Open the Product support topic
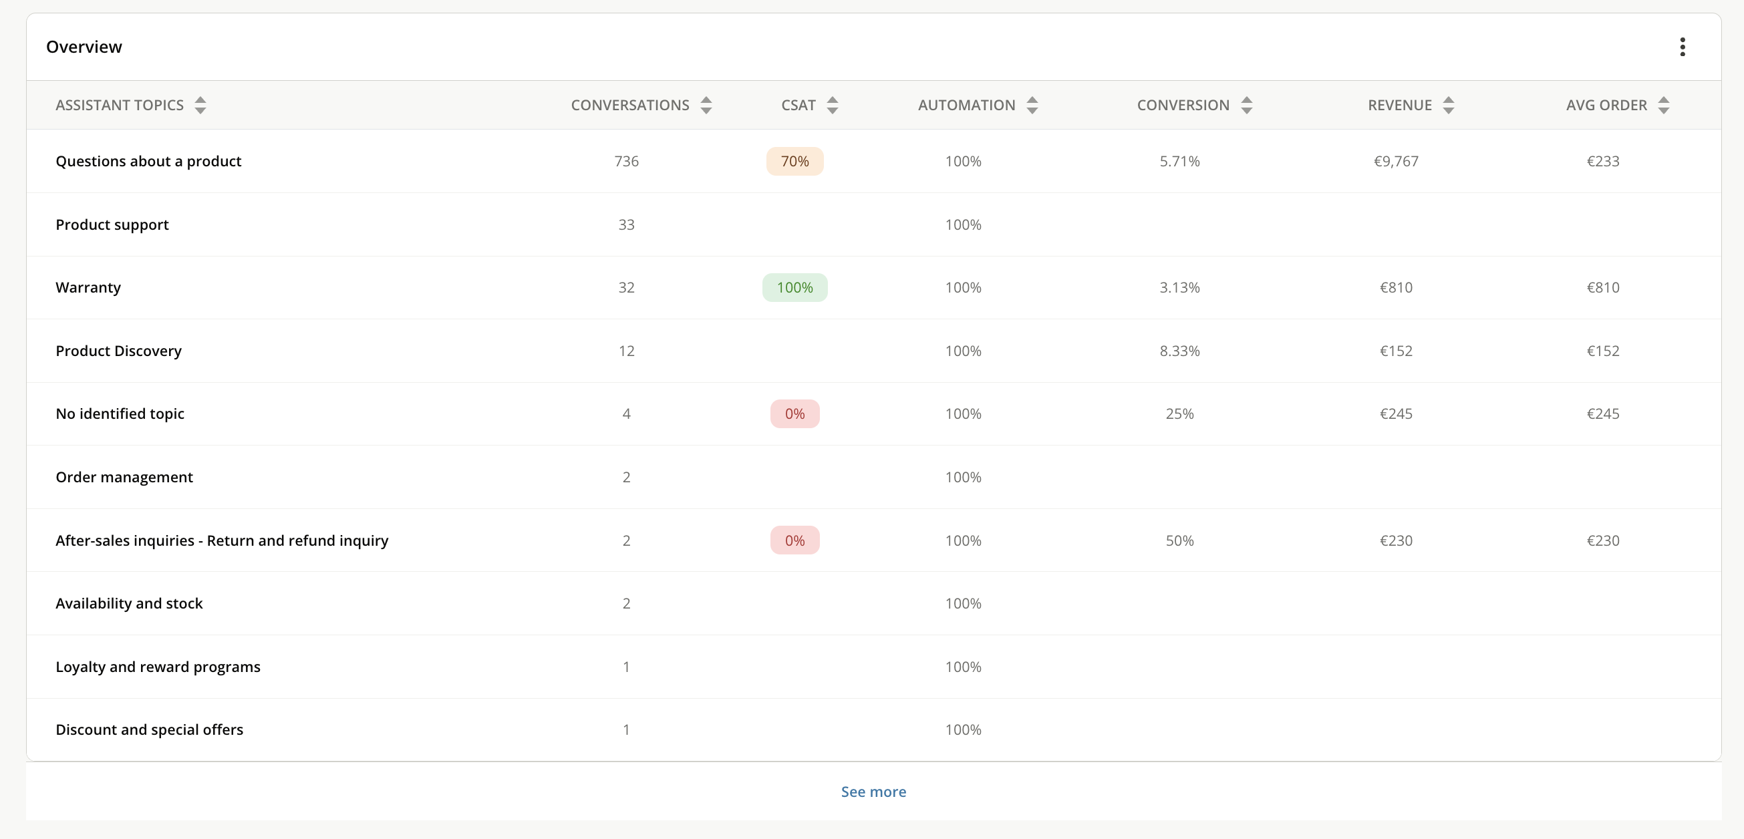Image resolution: width=1744 pixels, height=839 pixels. (x=112, y=224)
